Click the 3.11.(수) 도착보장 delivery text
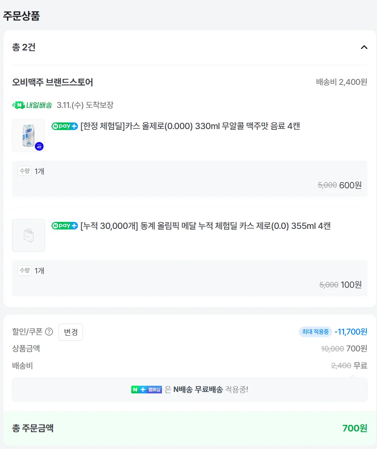 [85, 105]
